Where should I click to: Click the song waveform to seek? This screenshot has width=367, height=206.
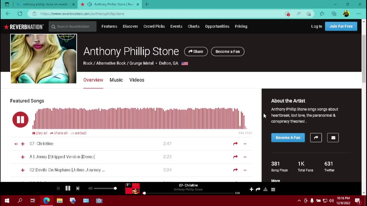coord(140,118)
